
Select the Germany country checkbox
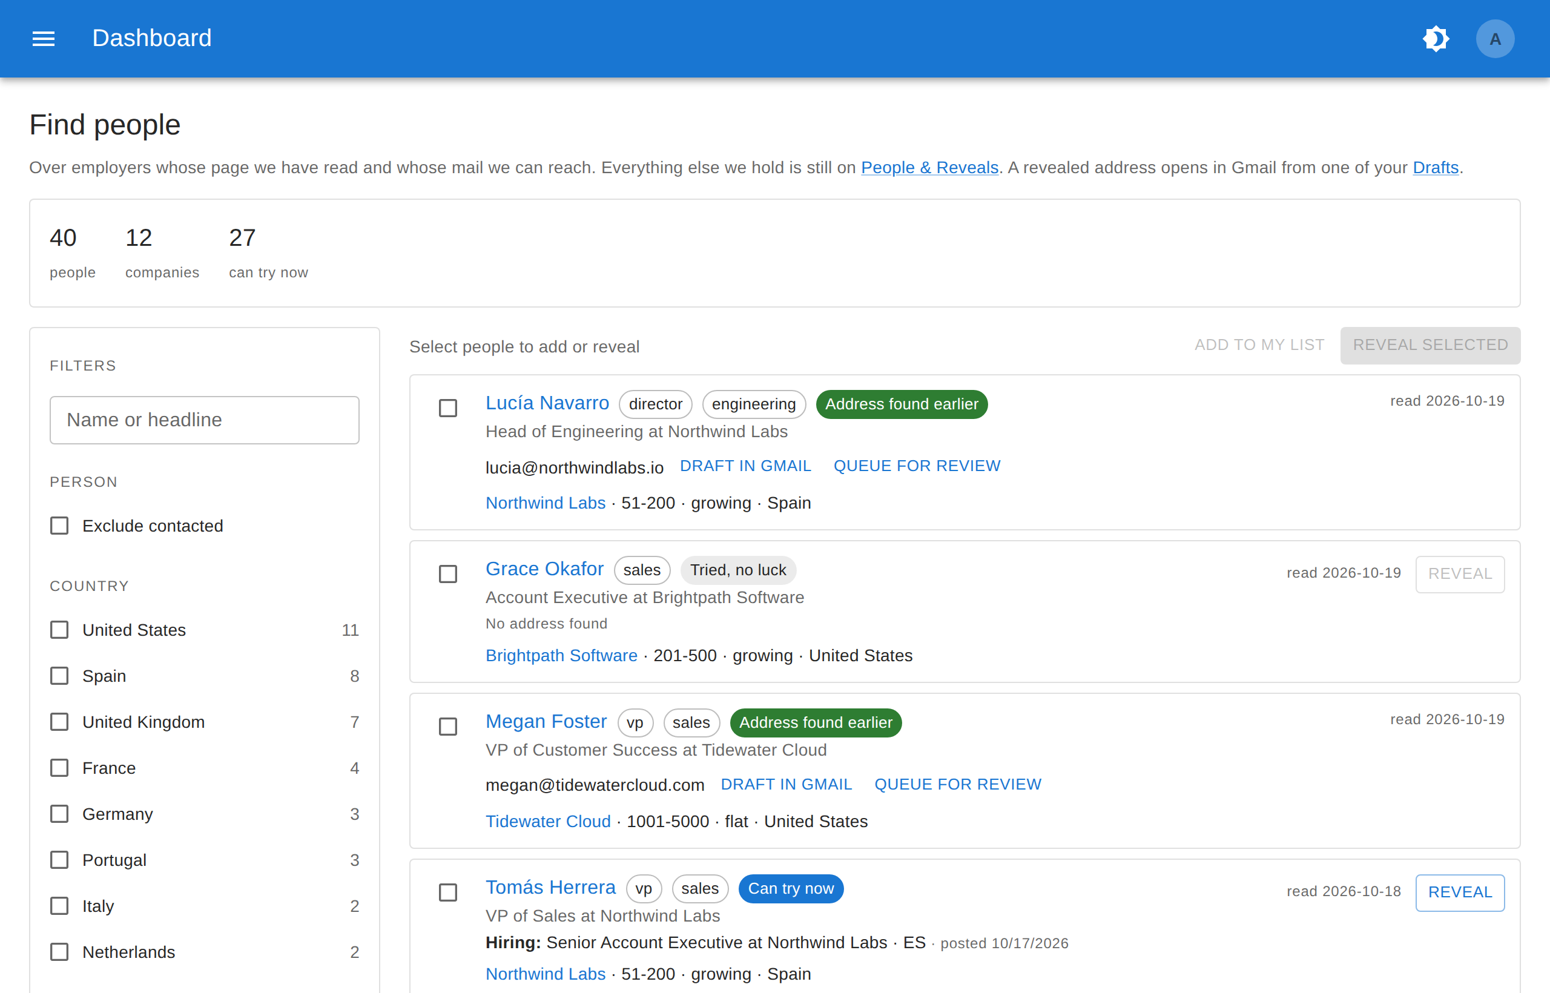pos(59,814)
